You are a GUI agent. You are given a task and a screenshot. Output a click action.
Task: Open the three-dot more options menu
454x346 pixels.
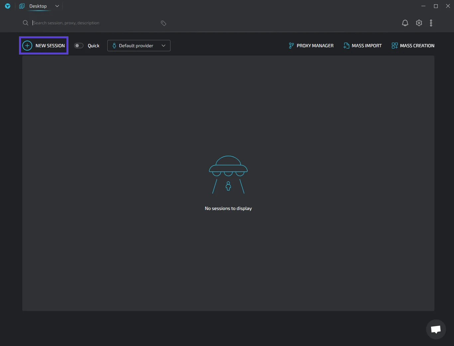click(x=431, y=23)
